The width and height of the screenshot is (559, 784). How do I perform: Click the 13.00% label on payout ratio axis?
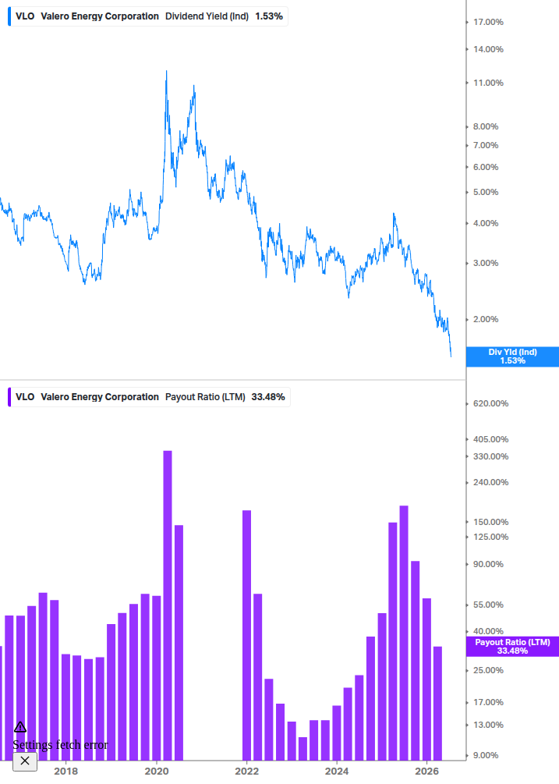(488, 725)
